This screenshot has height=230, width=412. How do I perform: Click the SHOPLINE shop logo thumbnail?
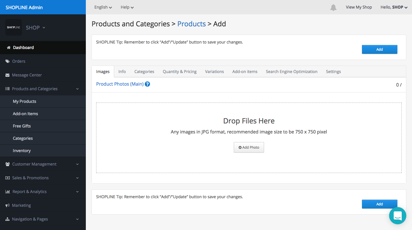[13, 27]
